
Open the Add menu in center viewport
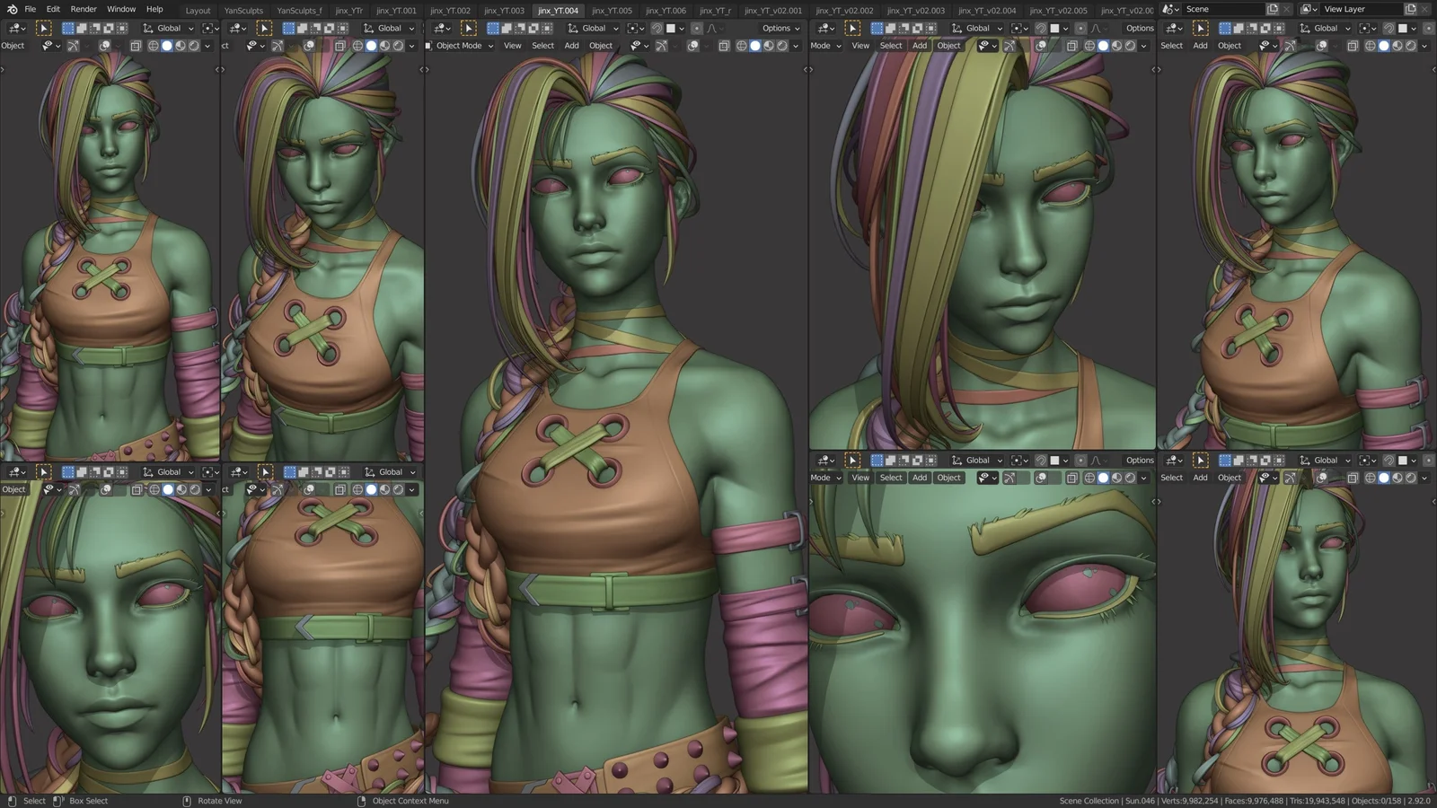(572, 46)
